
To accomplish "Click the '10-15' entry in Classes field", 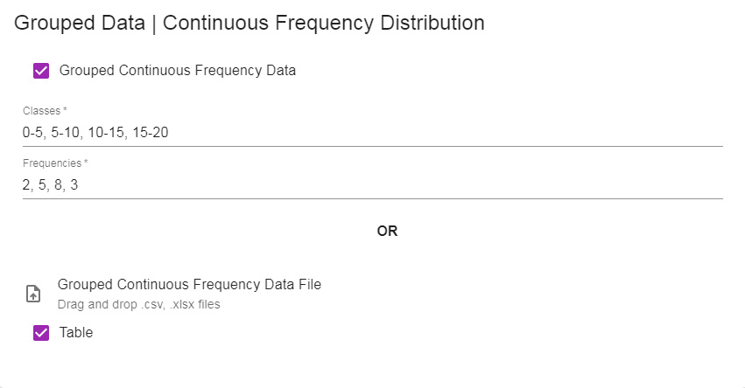I will [x=106, y=132].
